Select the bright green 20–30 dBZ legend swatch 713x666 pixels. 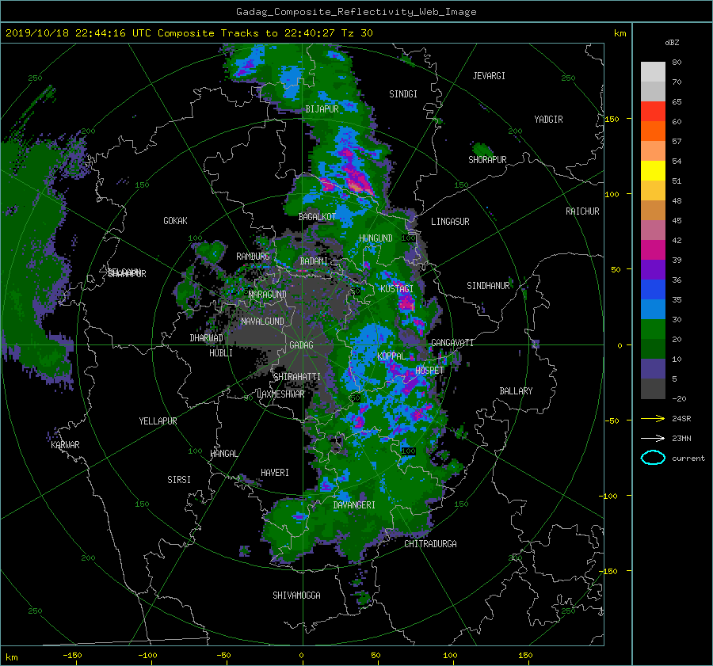click(x=653, y=329)
